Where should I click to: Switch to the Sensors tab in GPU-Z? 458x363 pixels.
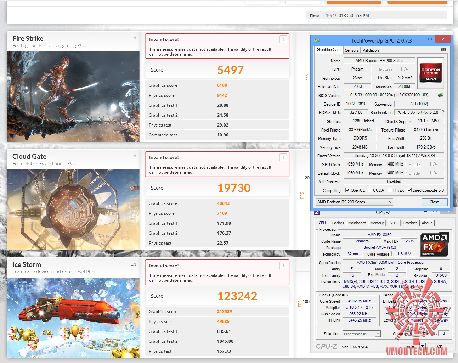(x=352, y=50)
